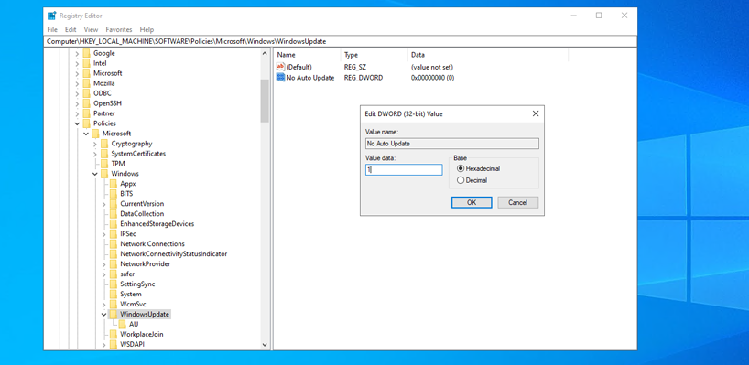
Task: Click the WorkplaceJoin folder icon
Action: point(114,334)
